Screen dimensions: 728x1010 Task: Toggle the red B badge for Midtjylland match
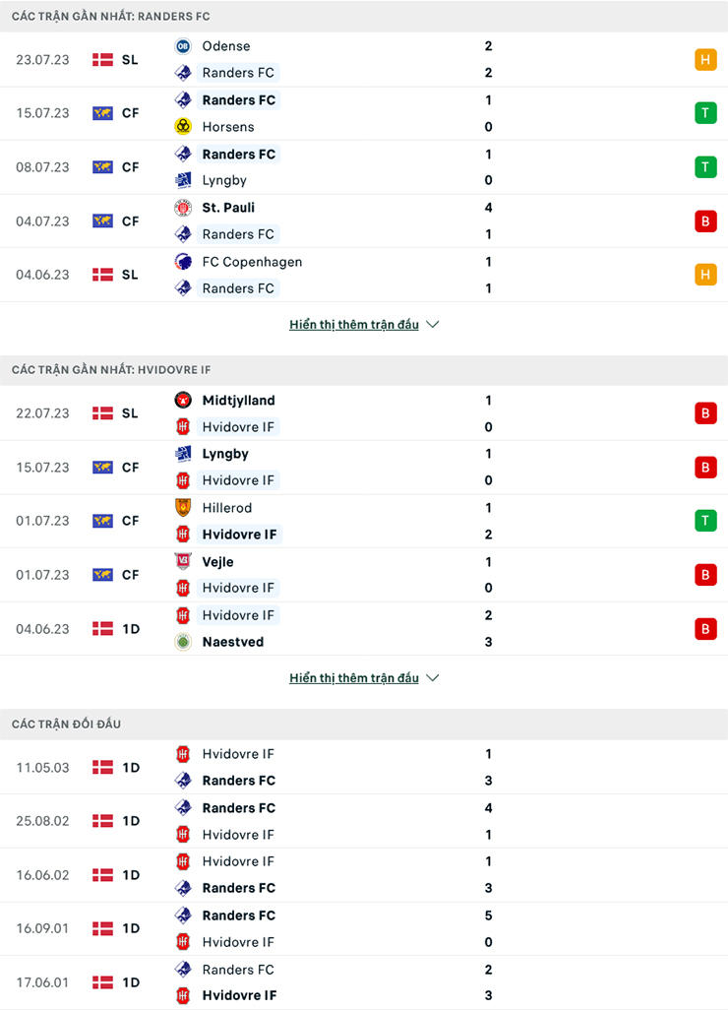pos(705,413)
